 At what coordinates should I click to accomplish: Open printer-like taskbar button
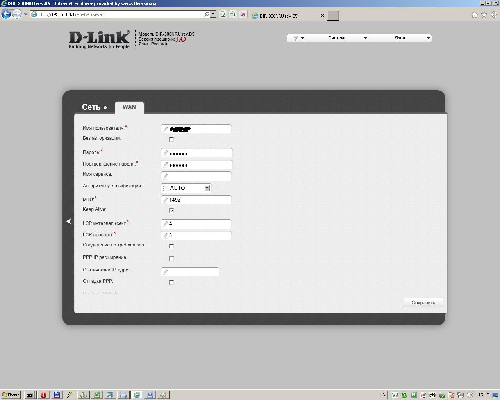click(123, 395)
